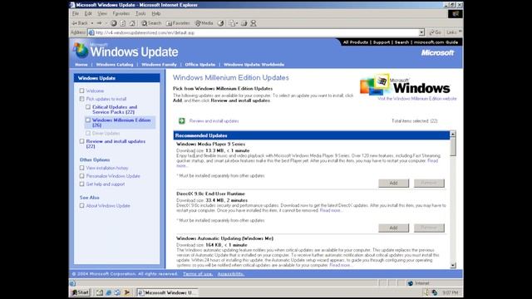The width and height of the screenshot is (532, 299).
Task: Launch Internet Explorer from quick launch
Action: [x=109, y=292]
